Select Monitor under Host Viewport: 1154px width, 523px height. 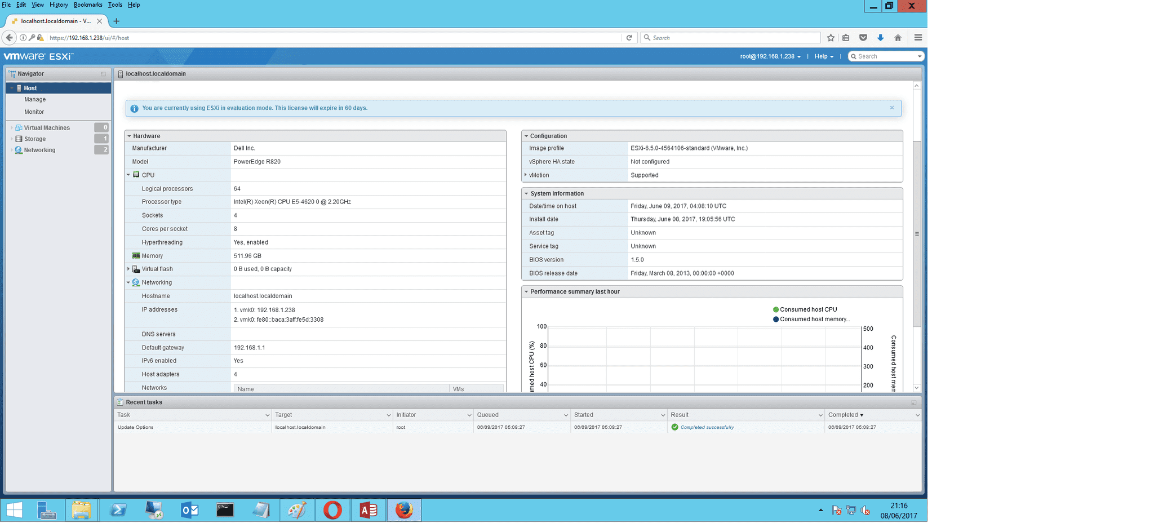[x=34, y=112]
